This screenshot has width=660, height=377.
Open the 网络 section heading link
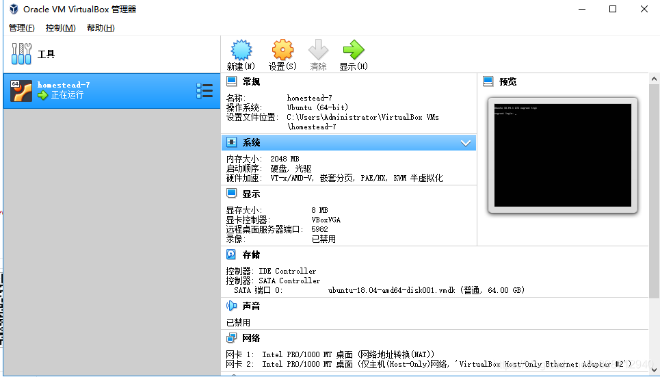[251, 338]
